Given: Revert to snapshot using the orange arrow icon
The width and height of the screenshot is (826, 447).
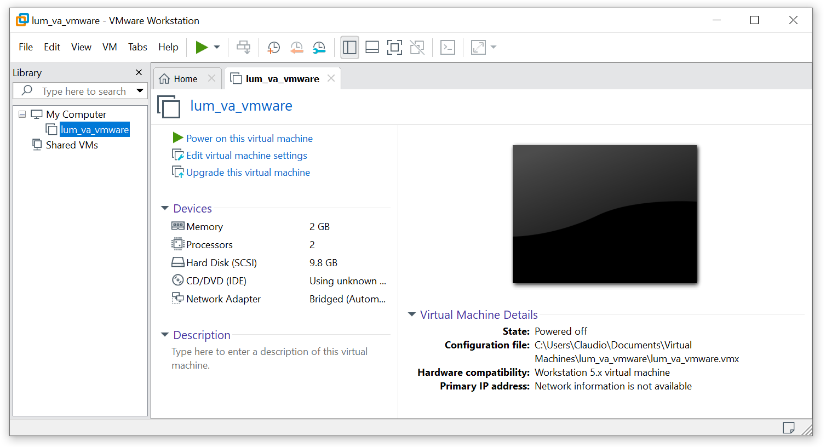Looking at the screenshot, I should [x=296, y=47].
